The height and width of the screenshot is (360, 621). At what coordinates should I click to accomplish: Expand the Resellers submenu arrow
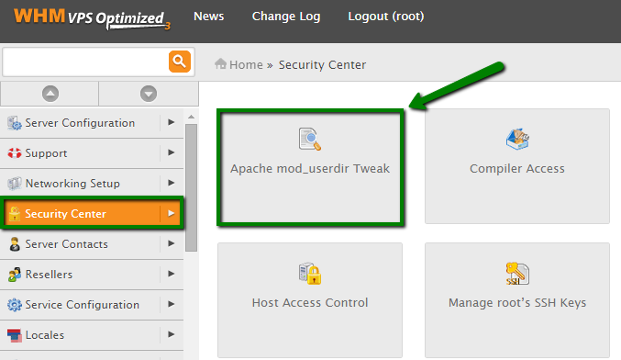tap(172, 274)
